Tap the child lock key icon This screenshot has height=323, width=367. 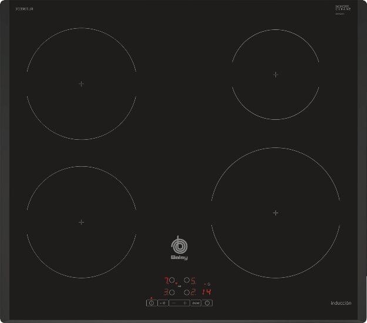pos(163,303)
